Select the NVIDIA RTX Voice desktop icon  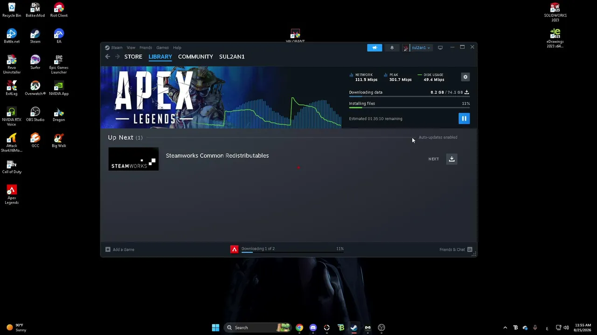(12, 116)
